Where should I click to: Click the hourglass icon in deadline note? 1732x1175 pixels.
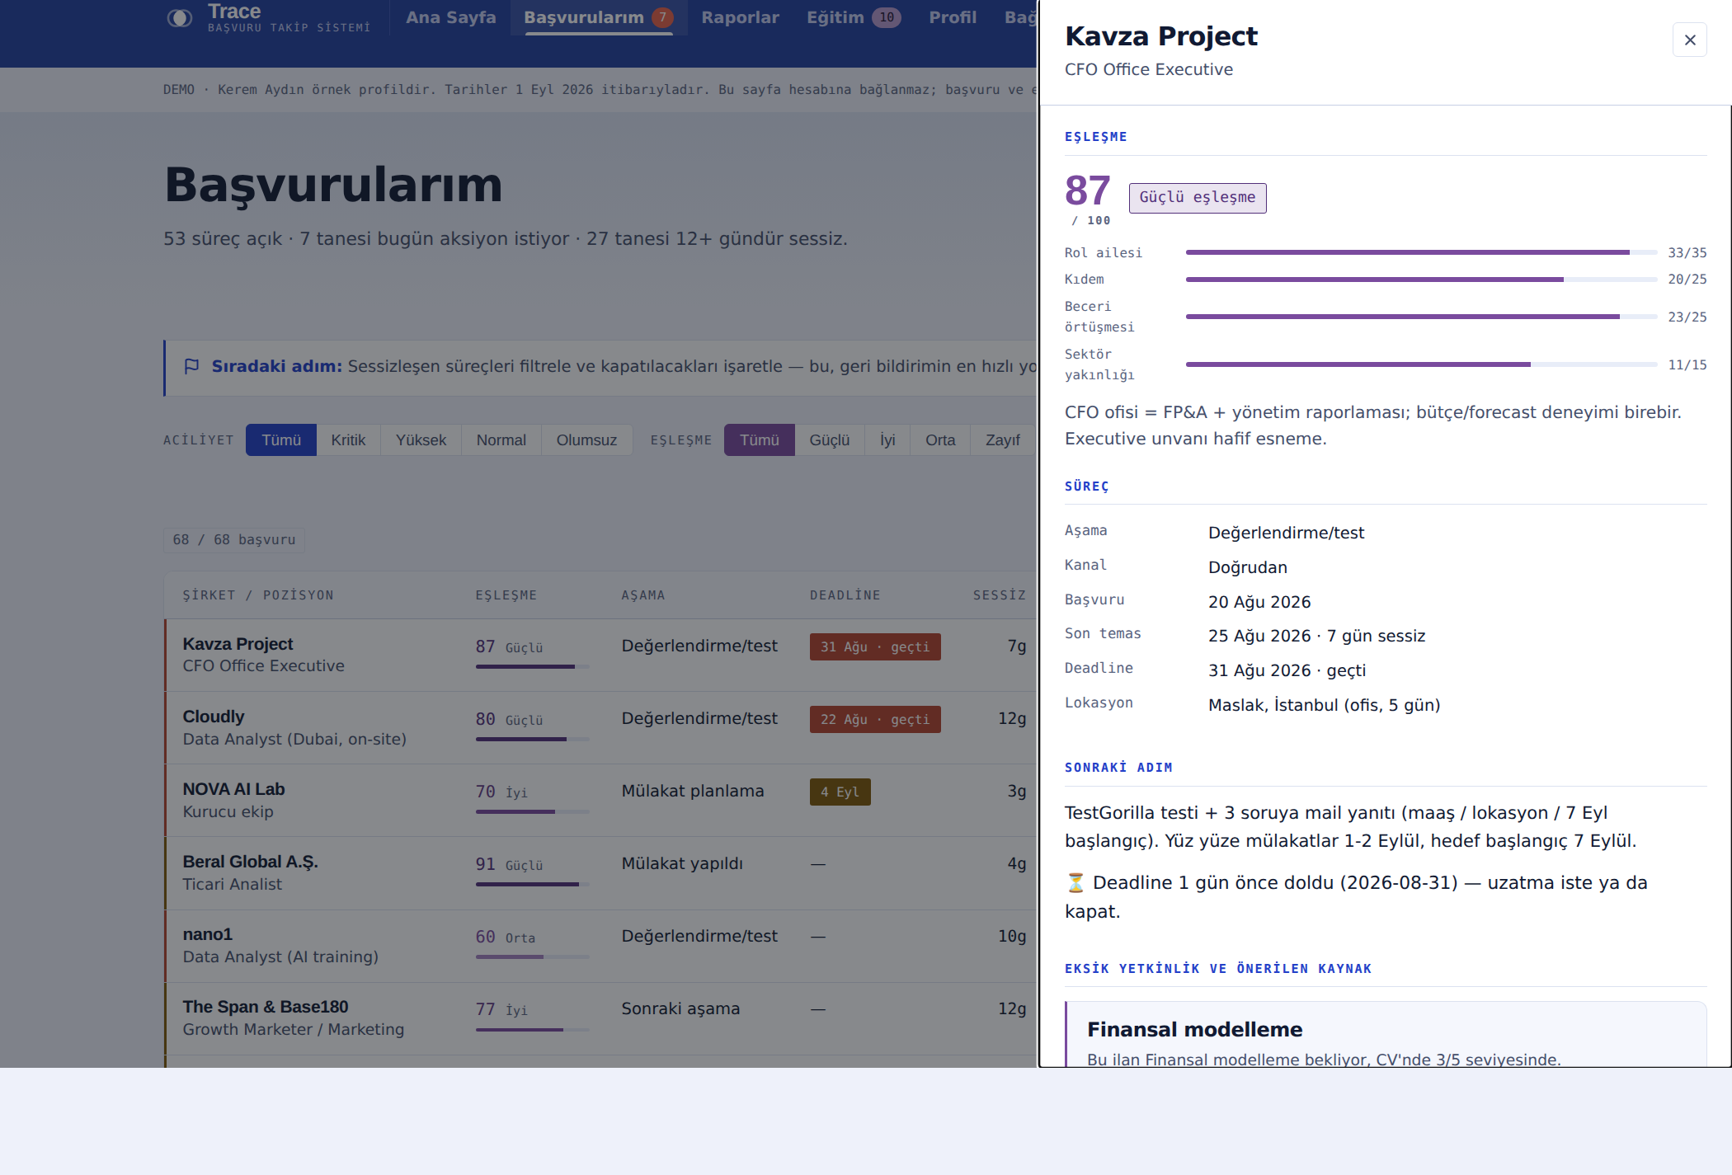pyautogui.click(x=1075, y=883)
